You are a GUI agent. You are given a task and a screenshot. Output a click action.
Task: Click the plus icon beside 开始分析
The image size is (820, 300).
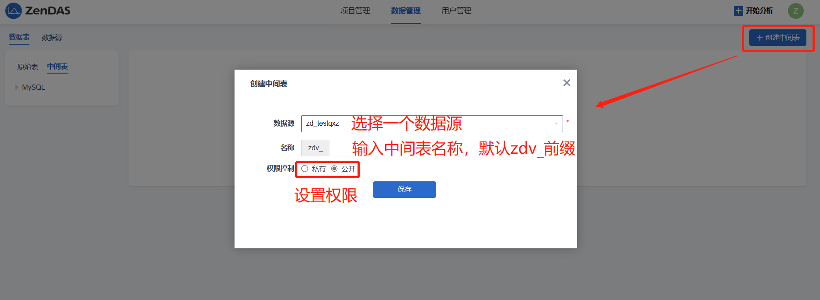[738, 11]
